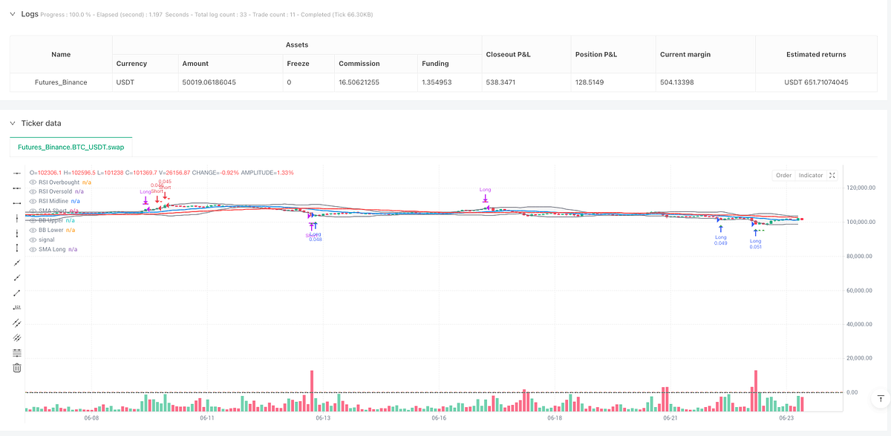Switch to the Futures_Binance.BTC_USDT.swap tab
This screenshot has height=436, width=891.
tap(71, 147)
